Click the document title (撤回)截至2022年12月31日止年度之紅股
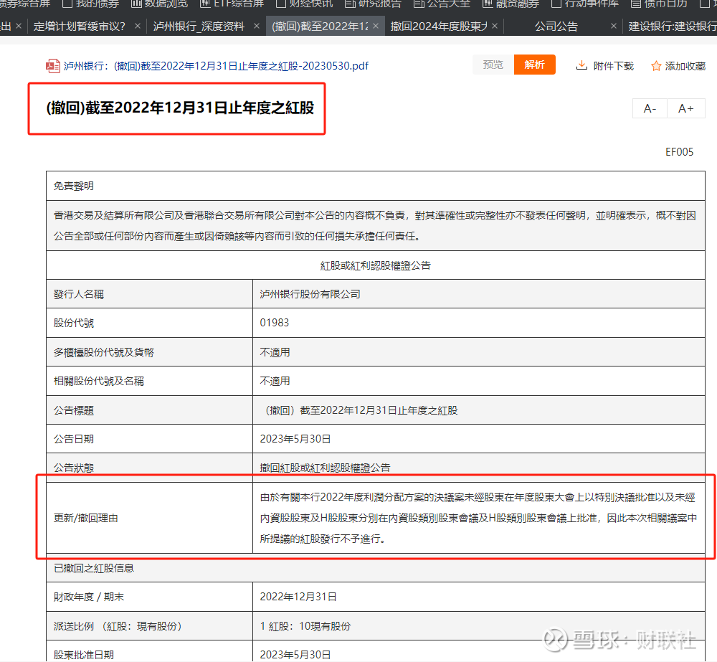 (x=180, y=108)
